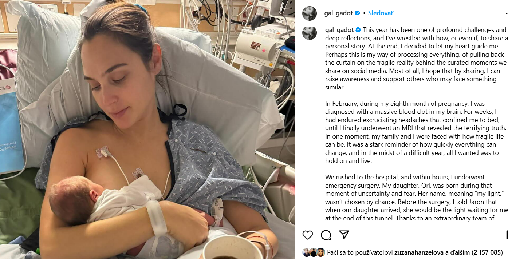The width and height of the screenshot is (508, 259).
Task: Open comments via the speech bubble icon
Action: point(326,235)
